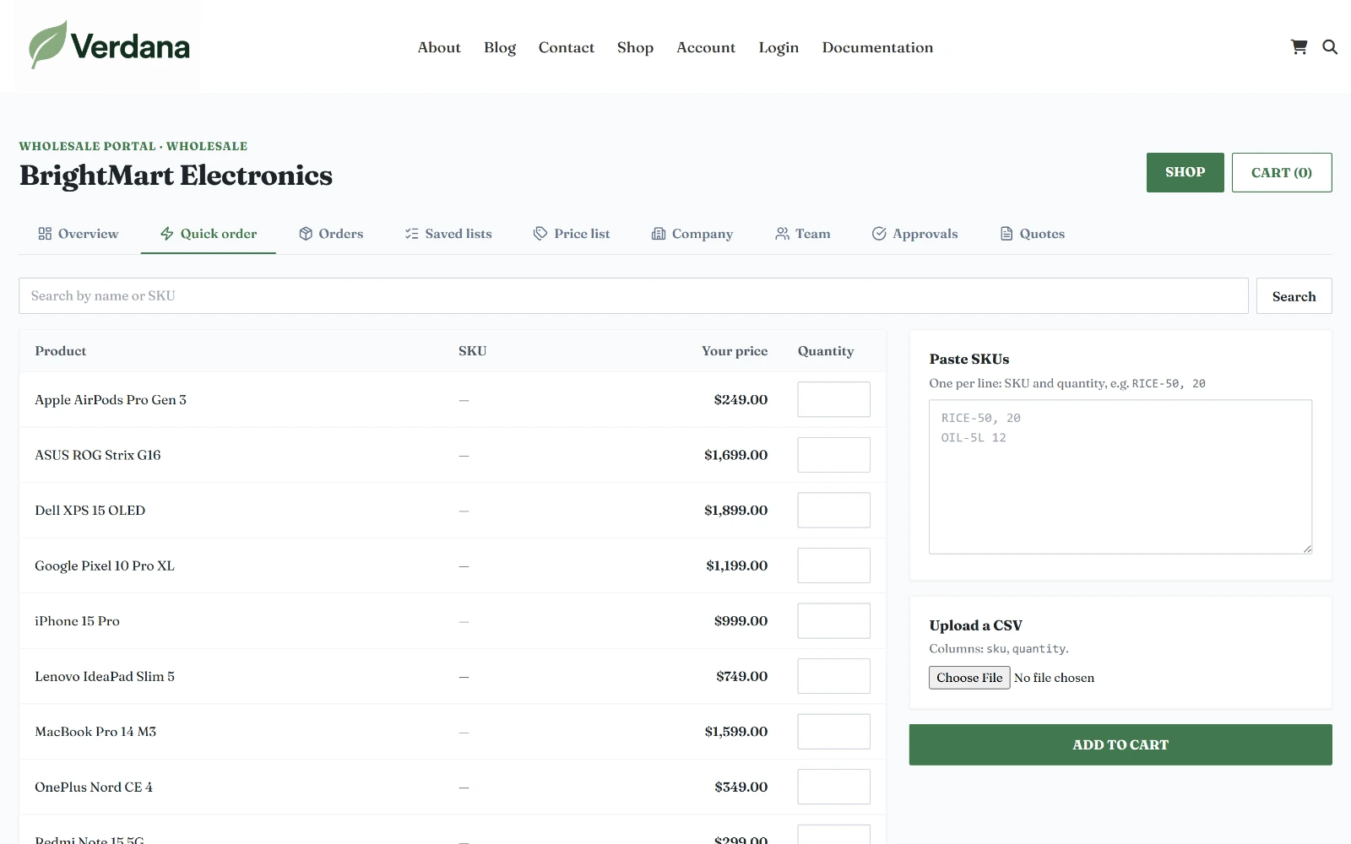
Task: Open the Account nav link
Action: [706, 47]
